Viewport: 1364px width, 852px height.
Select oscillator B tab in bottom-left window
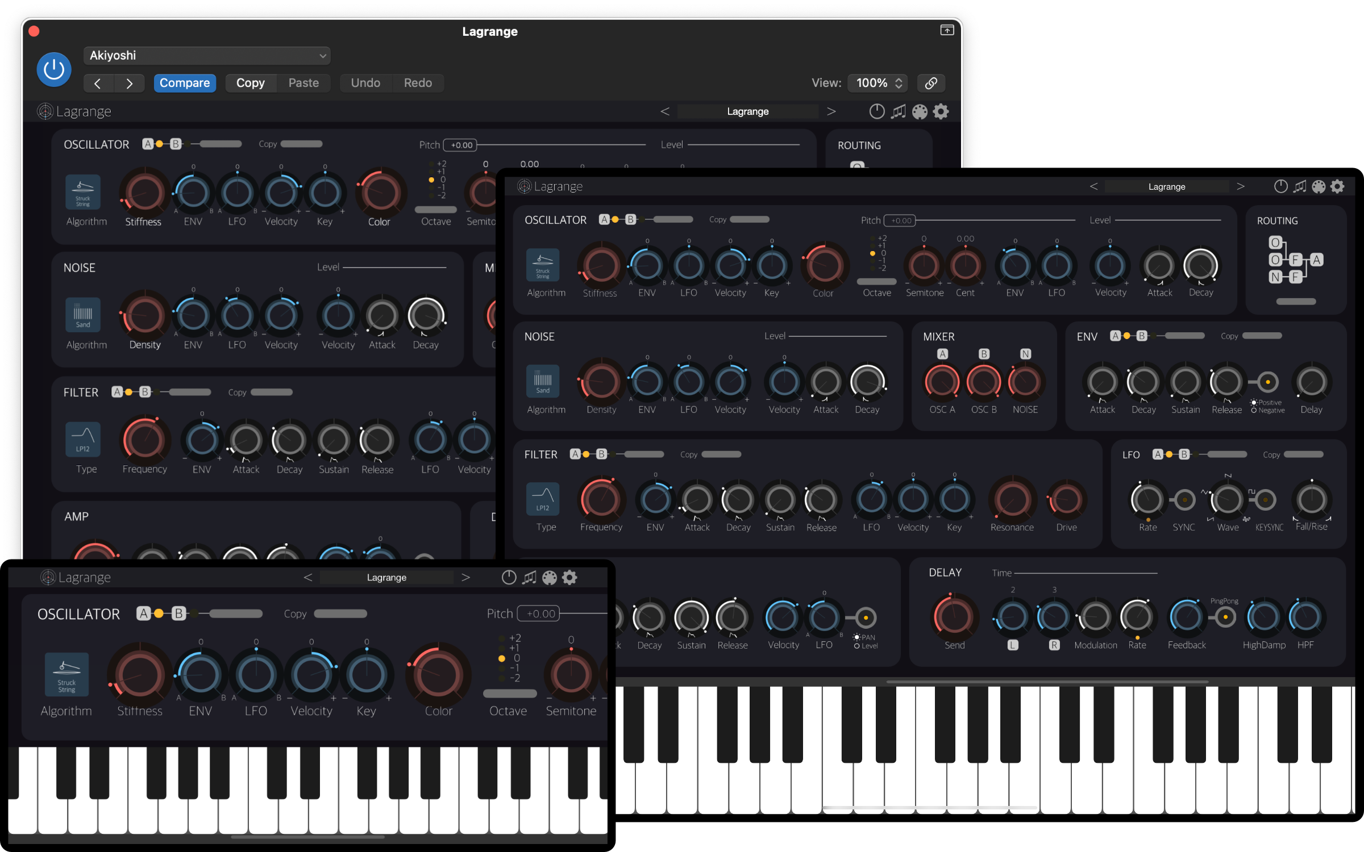(178, 613)
